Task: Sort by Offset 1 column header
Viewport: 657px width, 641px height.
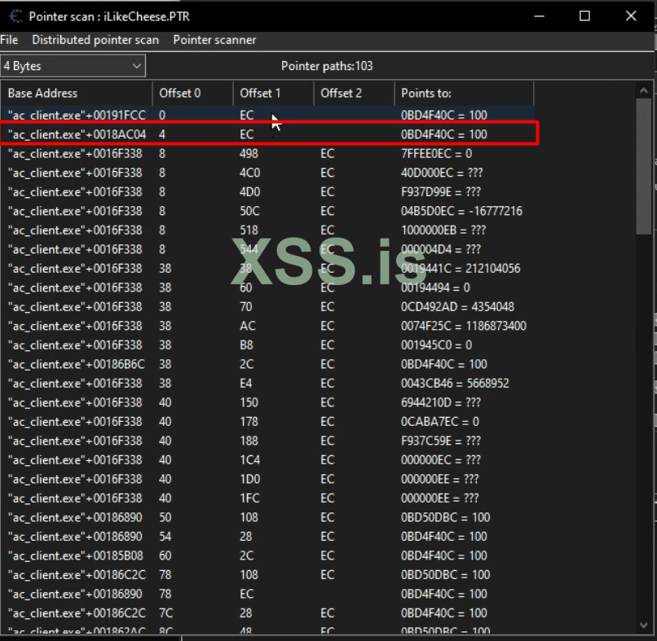Action: (x=273, y=93)
